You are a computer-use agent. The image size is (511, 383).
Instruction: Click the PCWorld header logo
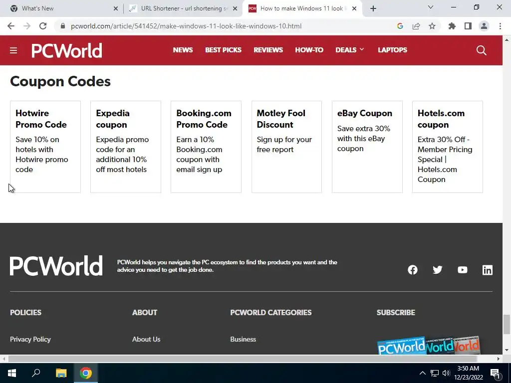point(67,50)
